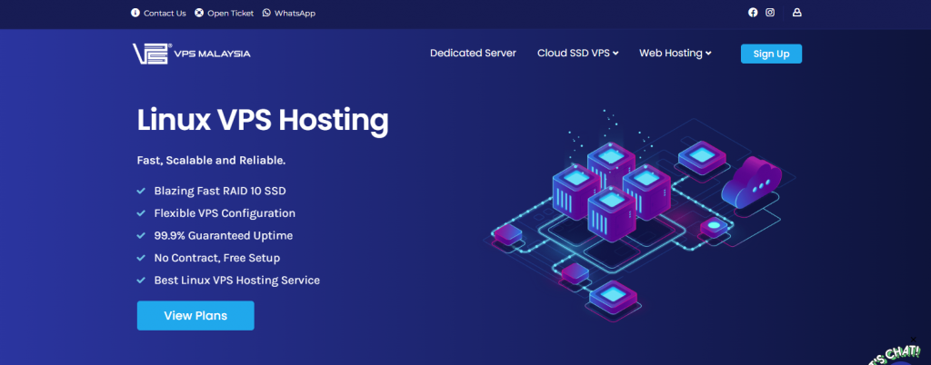
Task: Click the WhatsApp icon in top bar
Action: pos(266,13)
